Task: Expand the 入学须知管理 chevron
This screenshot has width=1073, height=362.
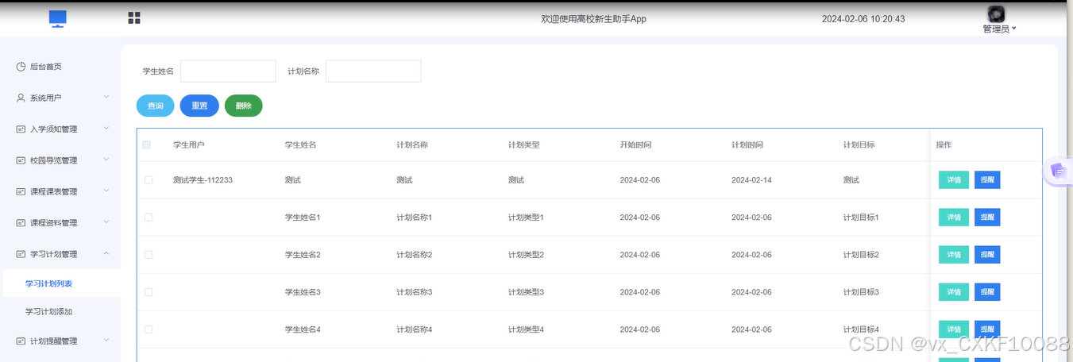Action: click(x=106, y=128)
